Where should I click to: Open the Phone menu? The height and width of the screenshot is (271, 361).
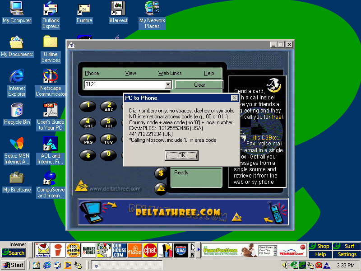[92, 73]
